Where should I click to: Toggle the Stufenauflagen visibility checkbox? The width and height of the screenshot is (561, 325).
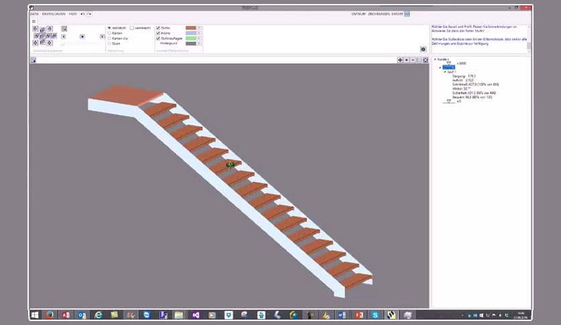[158, 38]
